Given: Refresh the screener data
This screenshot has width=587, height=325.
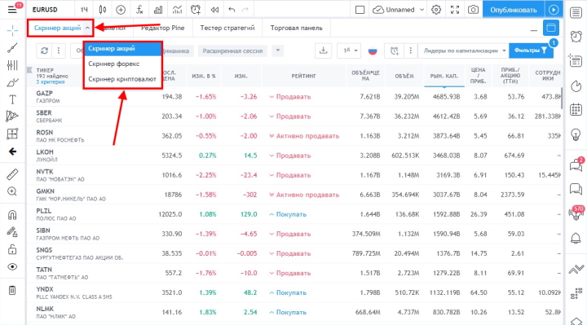Looking at the screenshot, I should (x=44, y=51).
